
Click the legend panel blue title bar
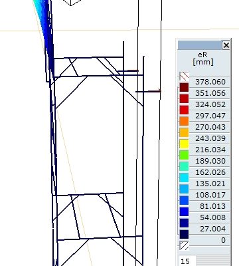[200, 45]
